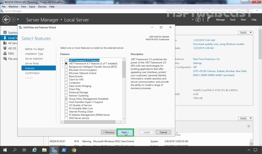Open AD DS via its sidebar icon
The height and width of the screenshot is (154, 262).
5,48
